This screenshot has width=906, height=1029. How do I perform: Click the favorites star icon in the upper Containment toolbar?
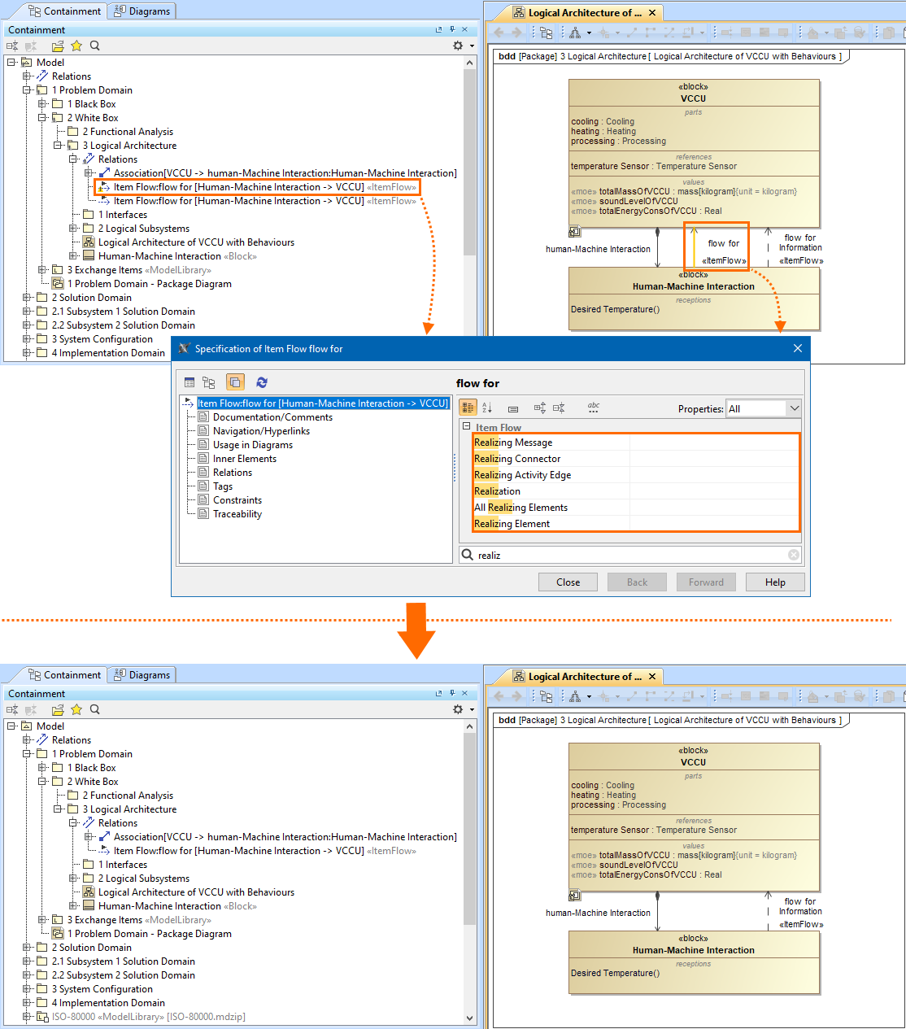pos(76,46)
